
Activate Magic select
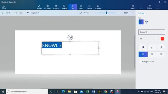(x=33, y=13)
